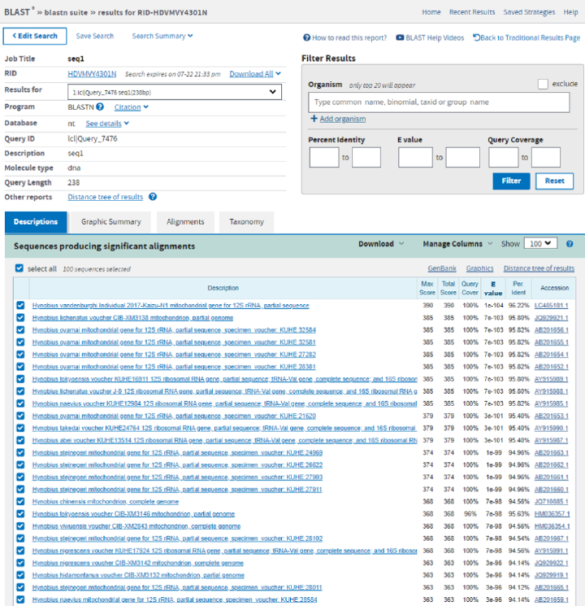Image resolution: width=585 pixels, height=606 pixels.
Task: Click the Edit Search back button
Action: pos(35,36)
